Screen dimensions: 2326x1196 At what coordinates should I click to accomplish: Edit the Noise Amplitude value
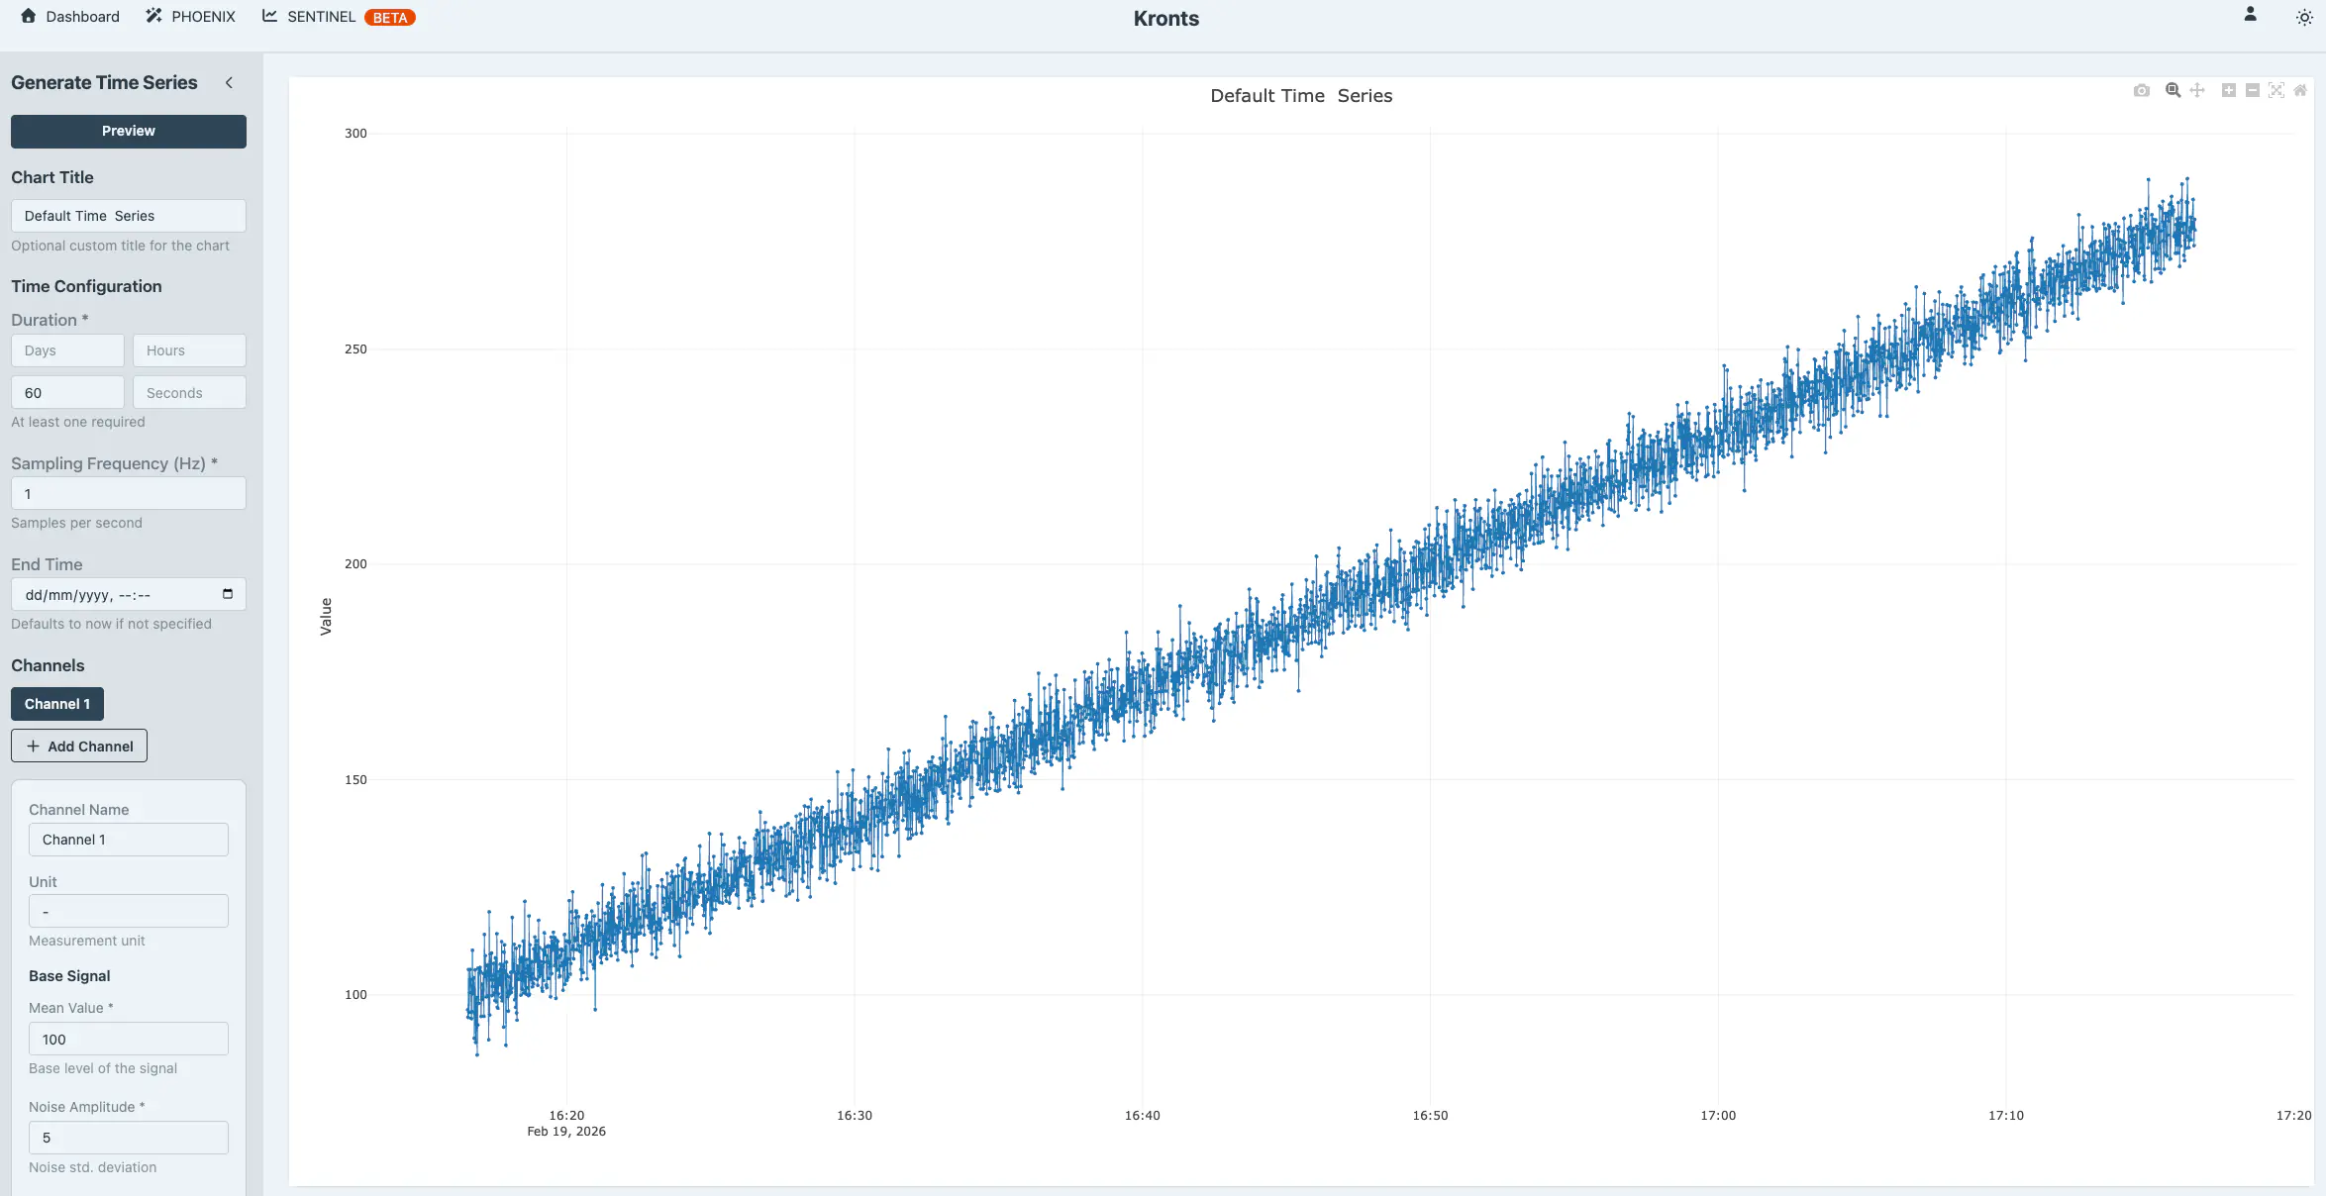coord(128,1138)
